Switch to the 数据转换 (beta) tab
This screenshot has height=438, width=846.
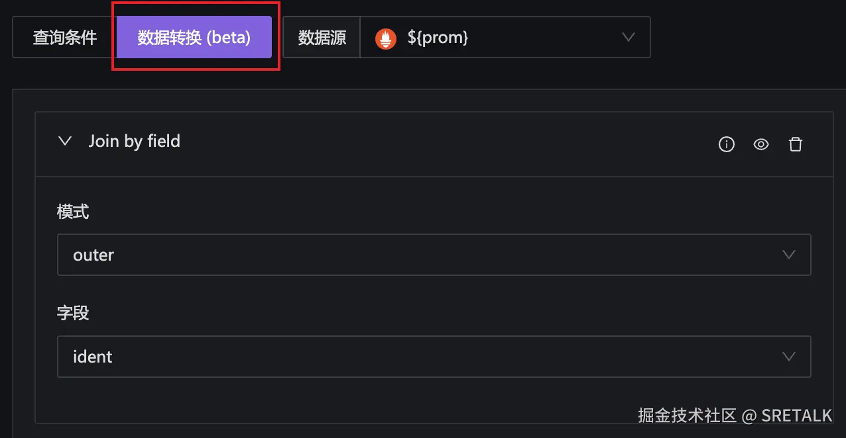[x=194, y=38]
